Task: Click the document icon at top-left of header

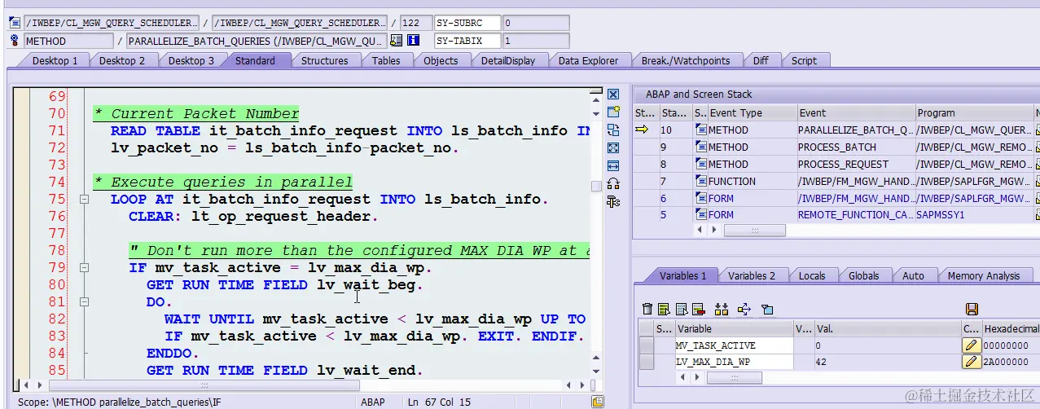Action: [x=14, y=23]
